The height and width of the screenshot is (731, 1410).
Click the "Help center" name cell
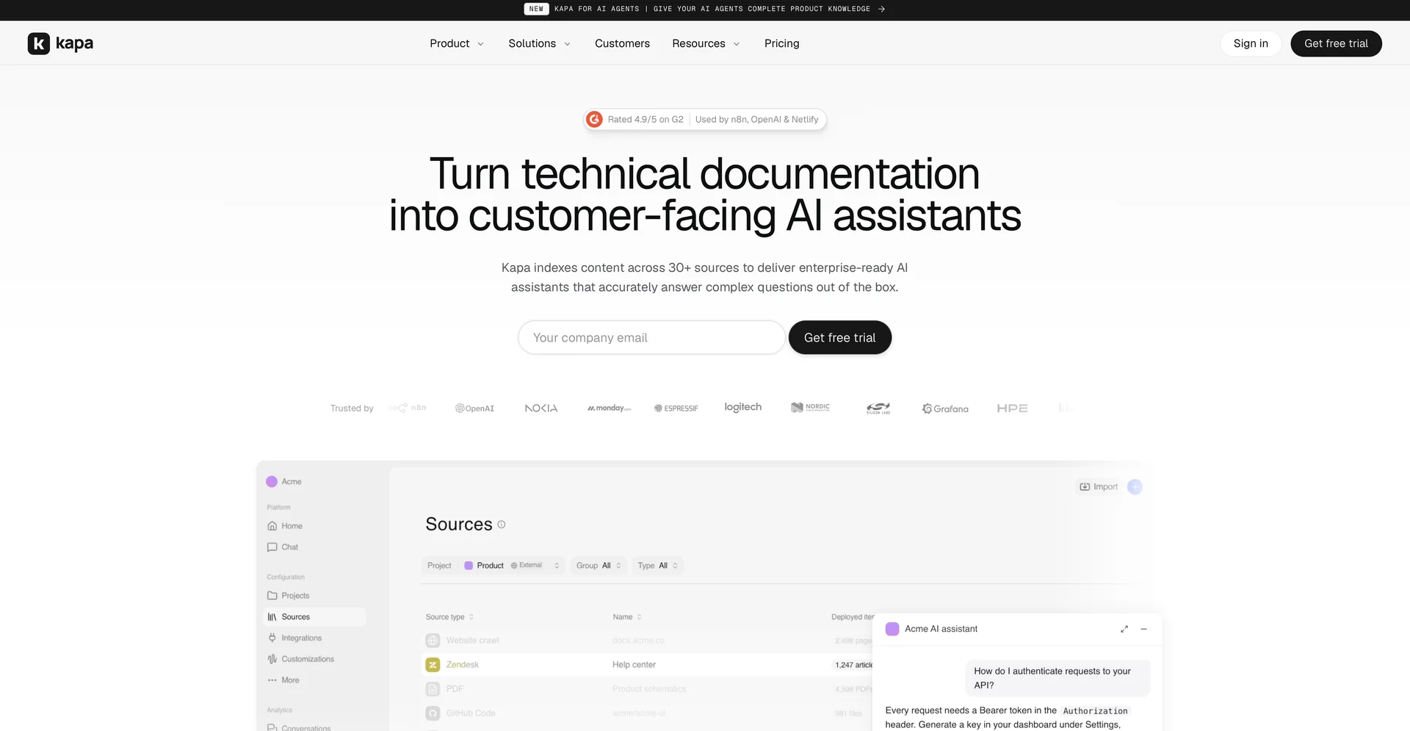(x=634, y=665)
